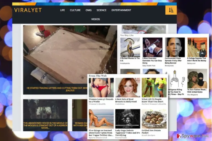The image size is (212, 141).
Task: Click the Sports Illustrated source label
Action: coord(98,138)
